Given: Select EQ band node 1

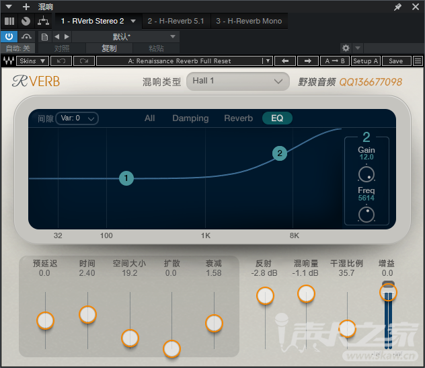Looking at the screenshot, I should (x=126, y=178).
